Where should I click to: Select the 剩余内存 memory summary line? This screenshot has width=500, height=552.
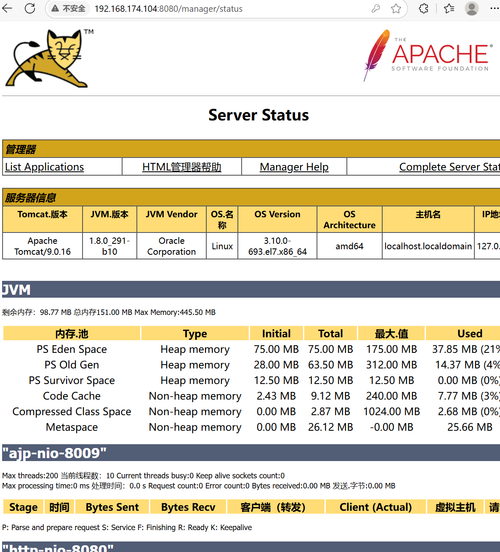point(109,312)
